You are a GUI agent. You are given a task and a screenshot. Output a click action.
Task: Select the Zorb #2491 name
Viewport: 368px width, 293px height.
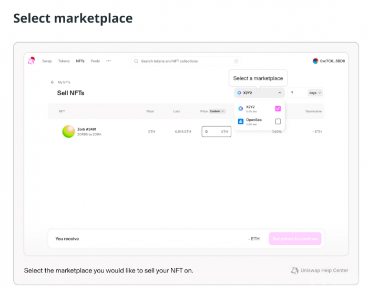87,129
